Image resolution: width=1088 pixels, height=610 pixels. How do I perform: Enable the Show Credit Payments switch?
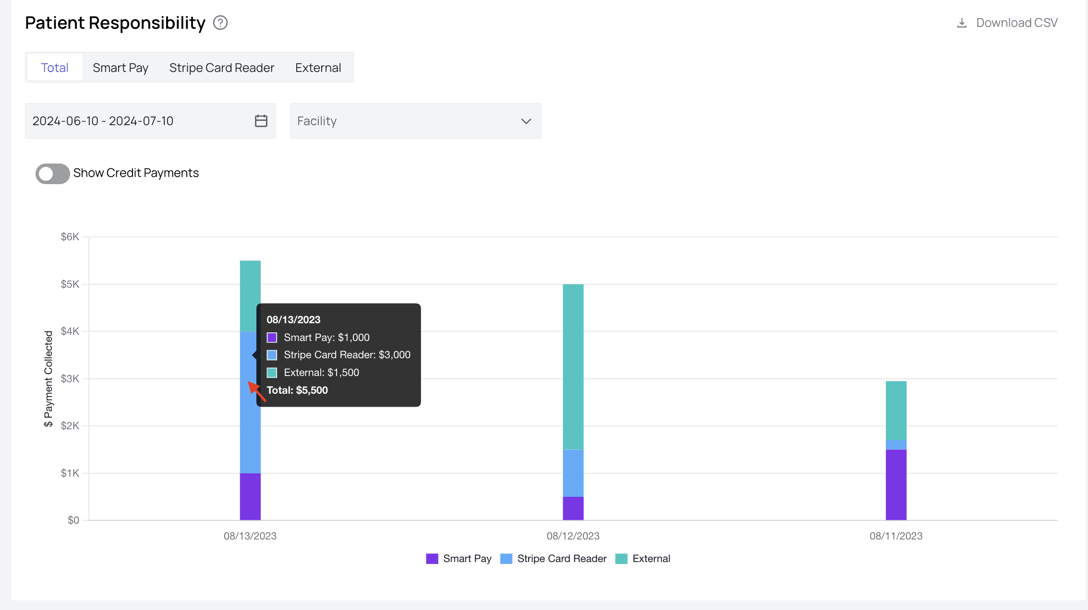tap(53, 174)
